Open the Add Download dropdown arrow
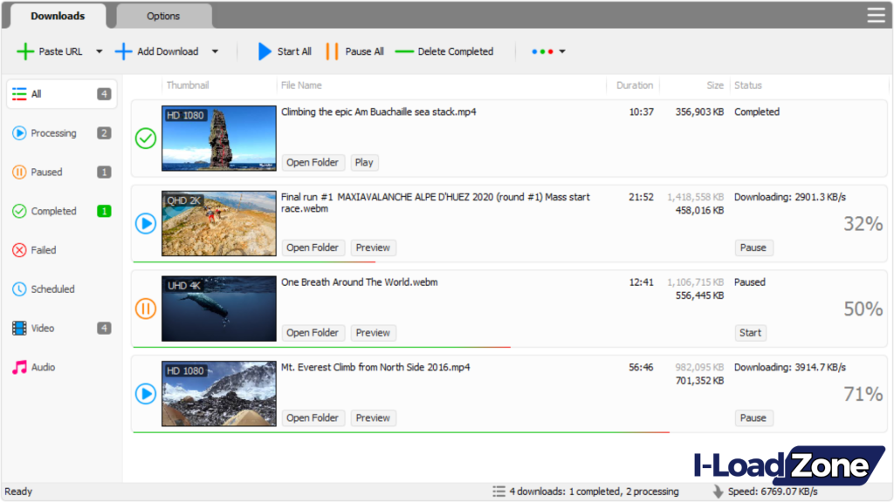This screenshot has width=894, height=502. [x=214, y=51]
